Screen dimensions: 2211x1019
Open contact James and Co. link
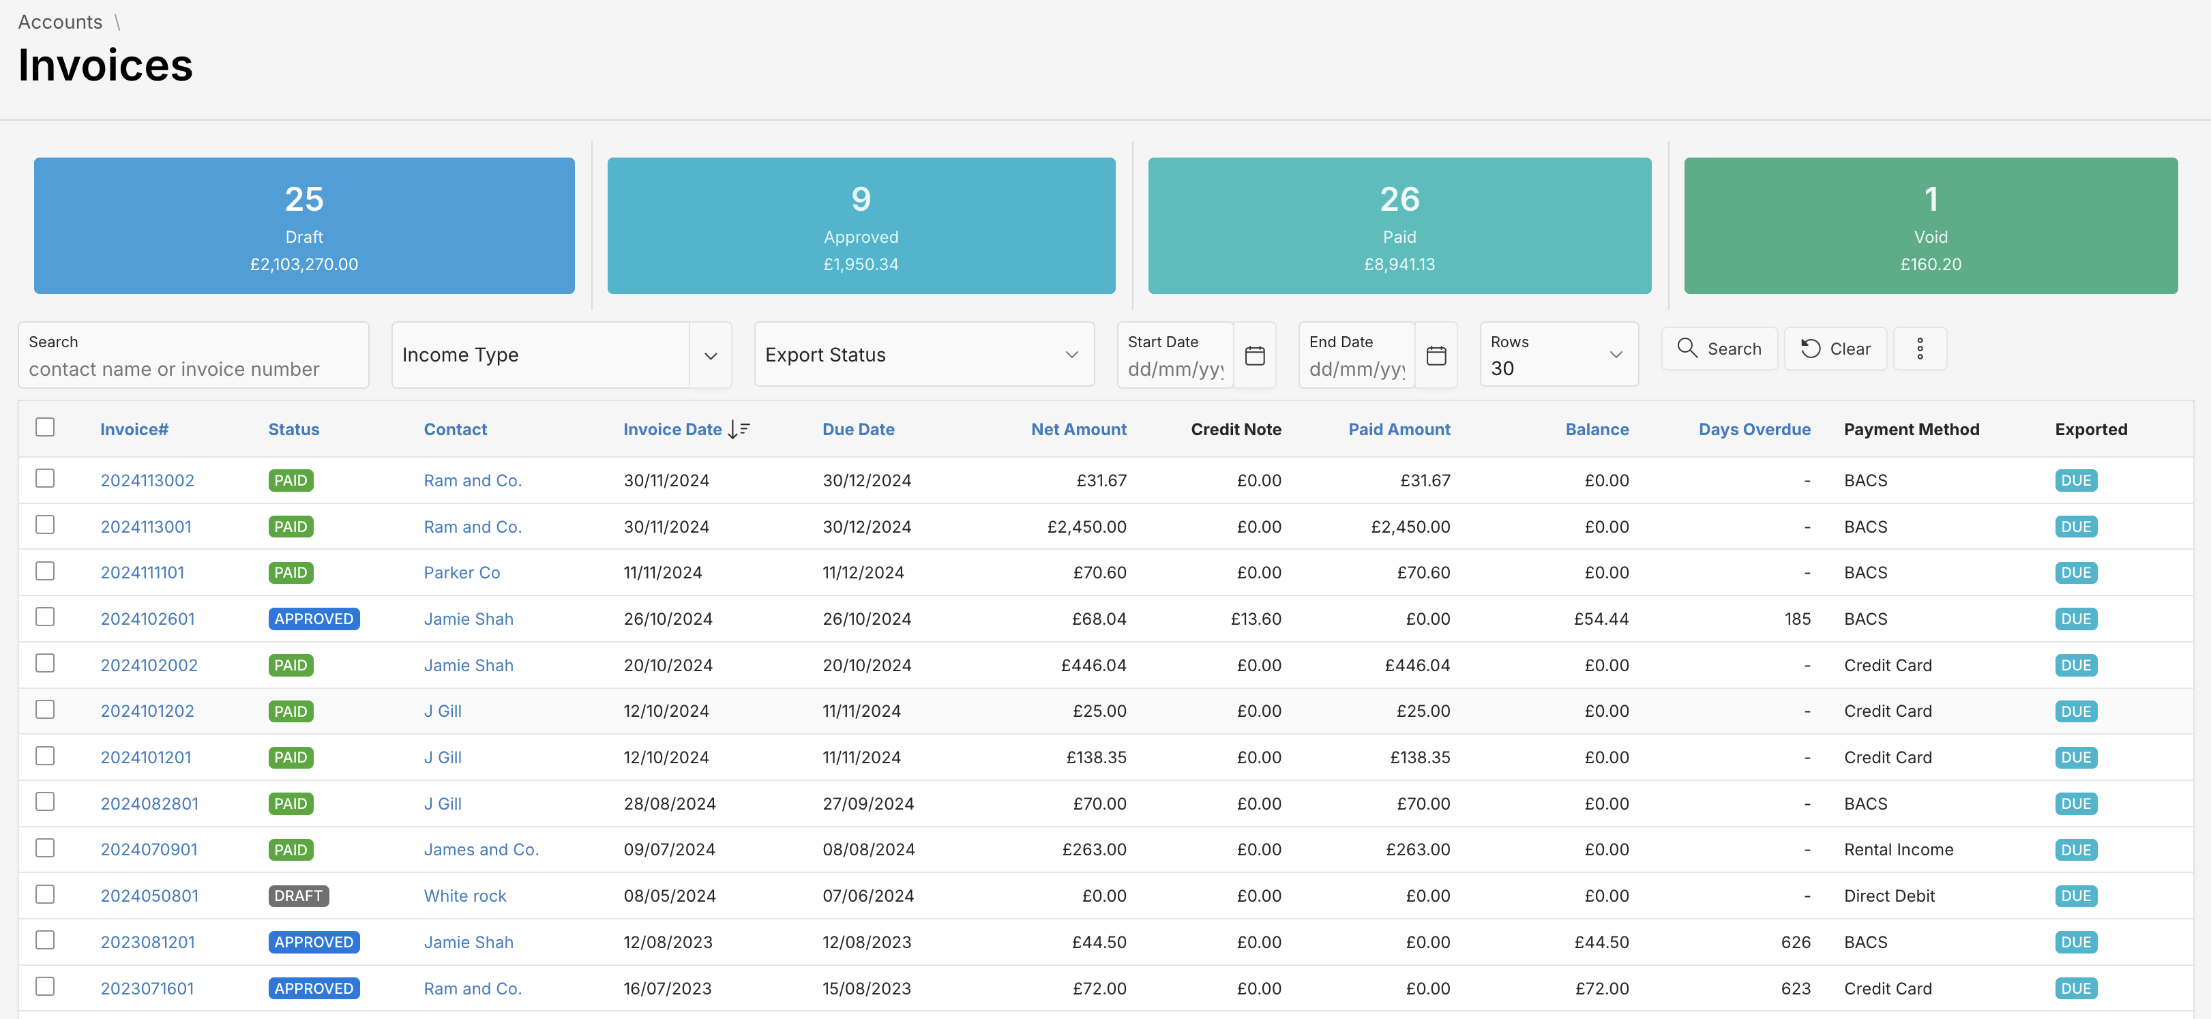coord(481,850)
